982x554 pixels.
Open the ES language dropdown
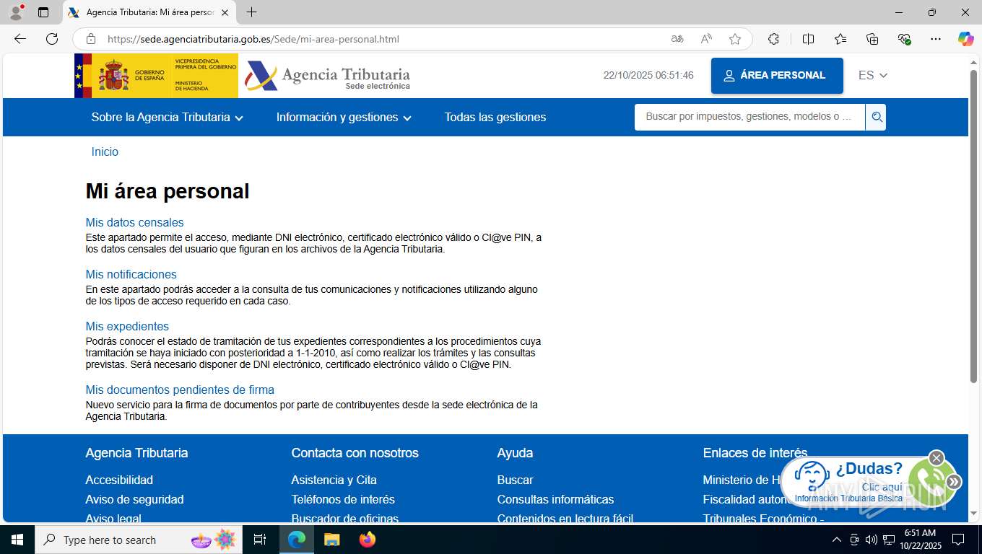[x=873, y=75]
